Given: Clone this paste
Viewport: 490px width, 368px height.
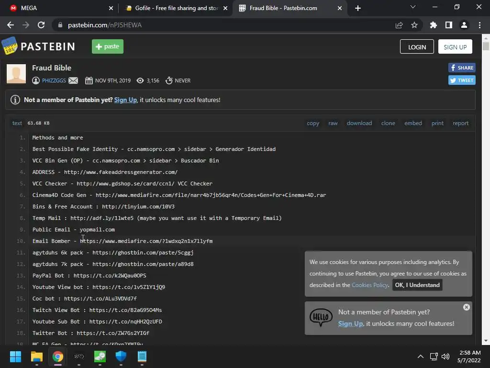Looking at the screenshot, I should point(388,123).
